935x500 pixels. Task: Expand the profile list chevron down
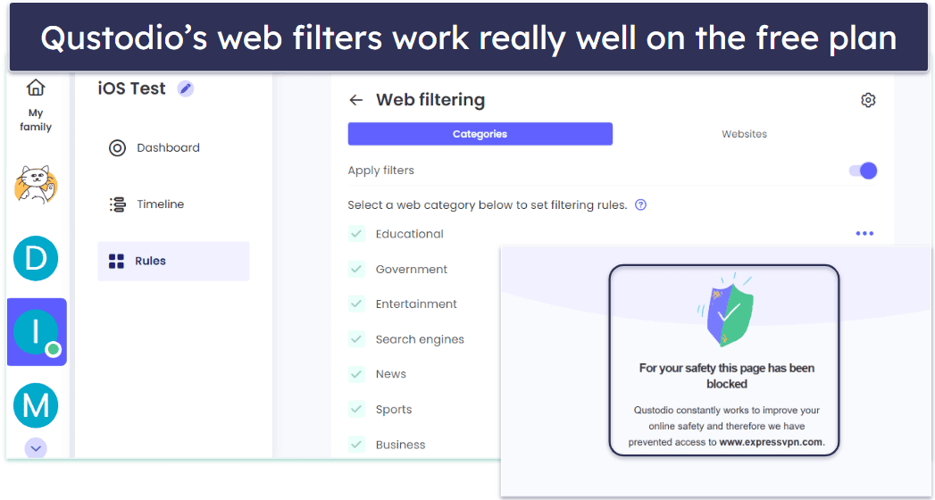(36, 448)
